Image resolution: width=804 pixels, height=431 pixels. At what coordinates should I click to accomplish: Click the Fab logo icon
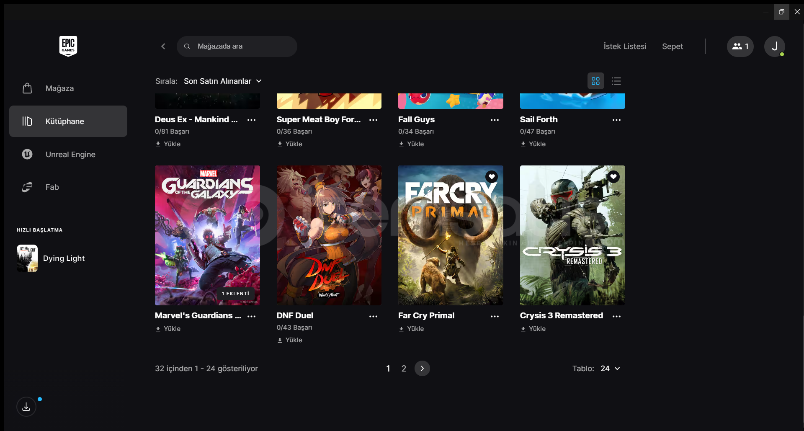tap(27, 187)
